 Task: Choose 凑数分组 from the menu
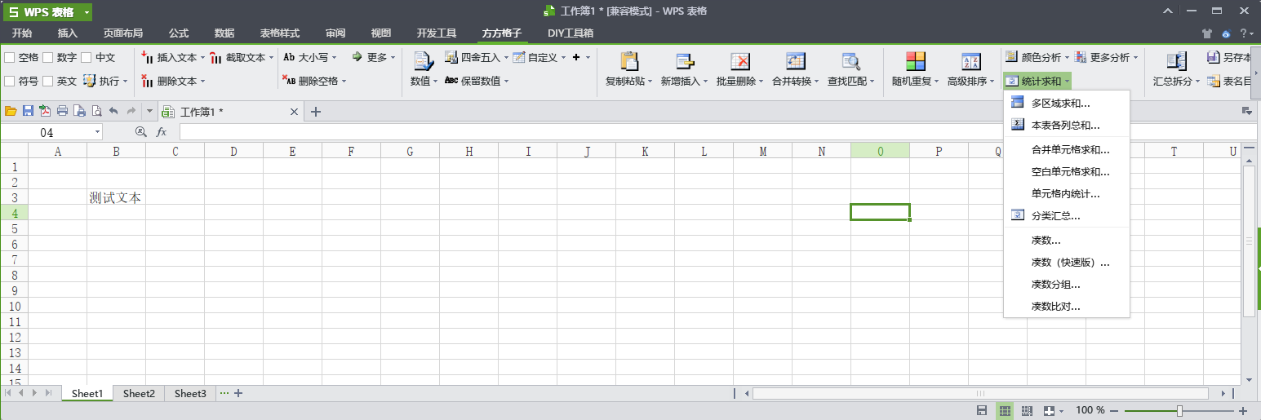pyautogui.click(x=1067, y=285)
